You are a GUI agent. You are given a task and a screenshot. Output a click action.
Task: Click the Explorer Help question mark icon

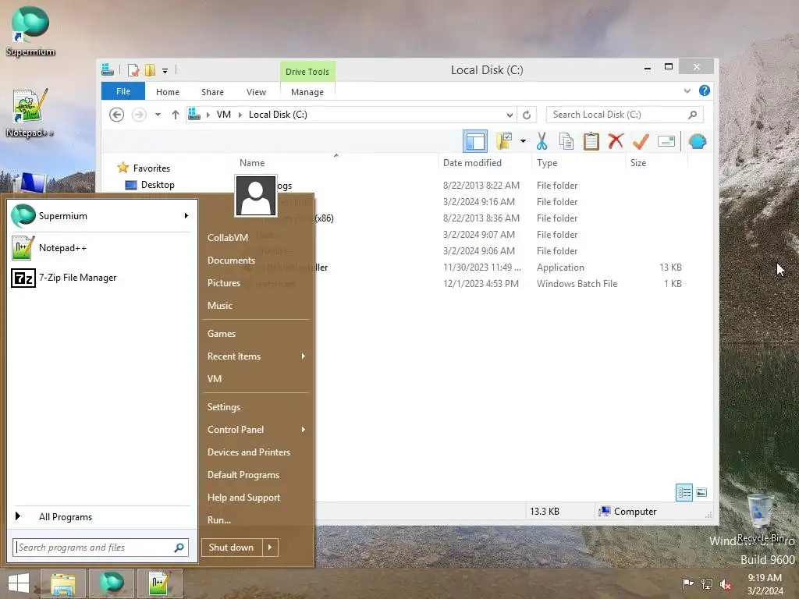(x=705, y=90)
